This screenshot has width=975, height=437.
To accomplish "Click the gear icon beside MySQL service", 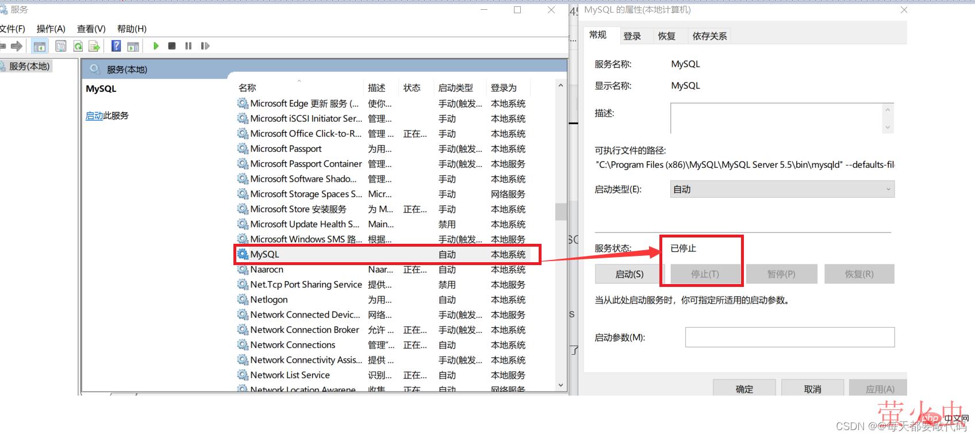I will [x=243, y=254].
